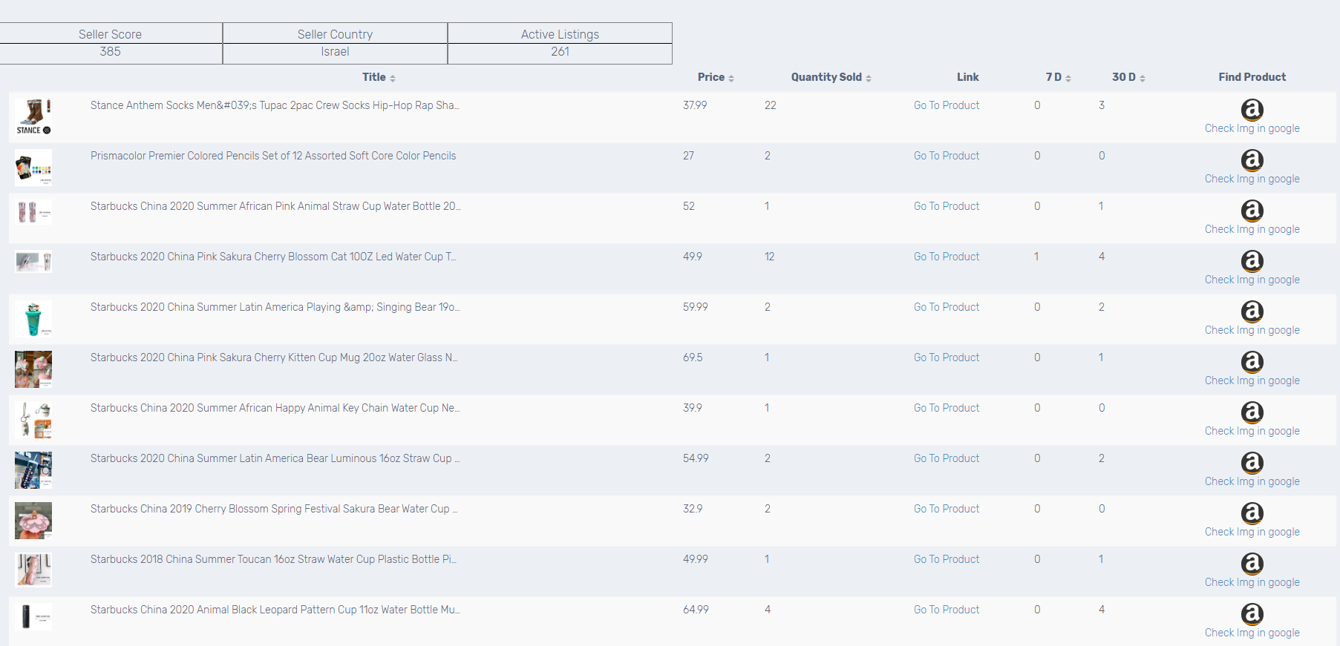Click price 37.99 in Stance Socks row
This screenshot has height=646, width=1340.
695,105
